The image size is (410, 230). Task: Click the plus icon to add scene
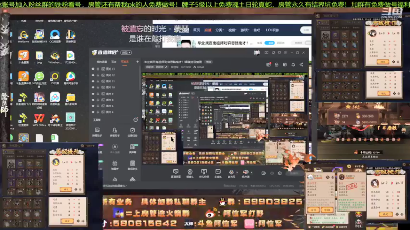(x=137, y=62)
